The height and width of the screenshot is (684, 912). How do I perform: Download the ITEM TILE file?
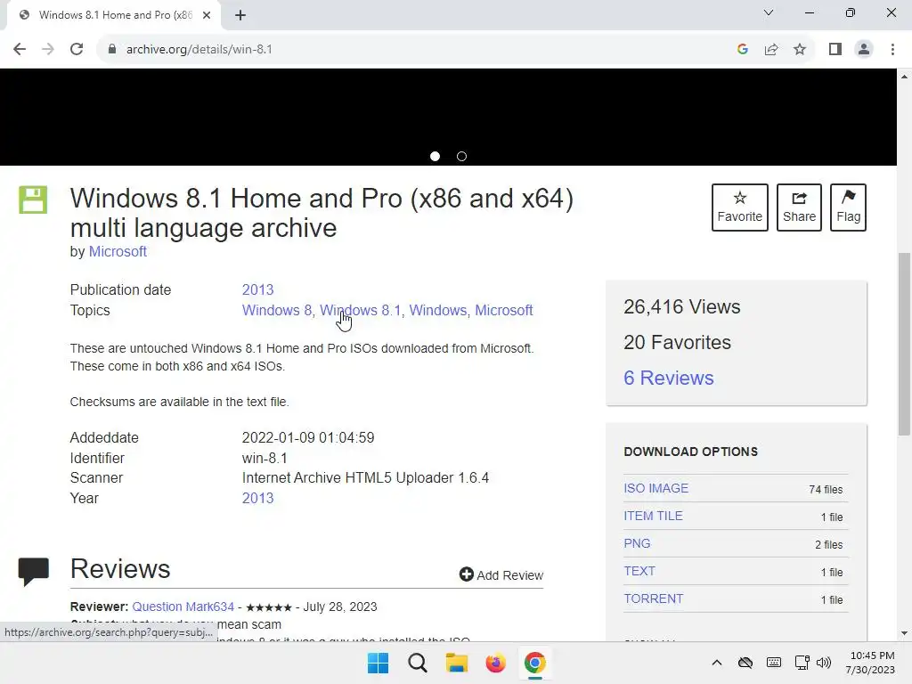(653, 516)
